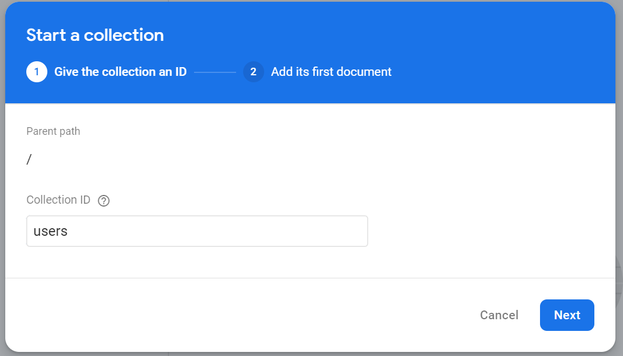Click the Collection ID input containing users
Viewport: 623px width, 356px height.
click(x=197, y=231)
